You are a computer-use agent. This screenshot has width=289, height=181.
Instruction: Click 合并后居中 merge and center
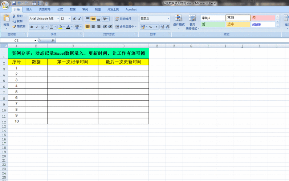[x=125, y=27]
